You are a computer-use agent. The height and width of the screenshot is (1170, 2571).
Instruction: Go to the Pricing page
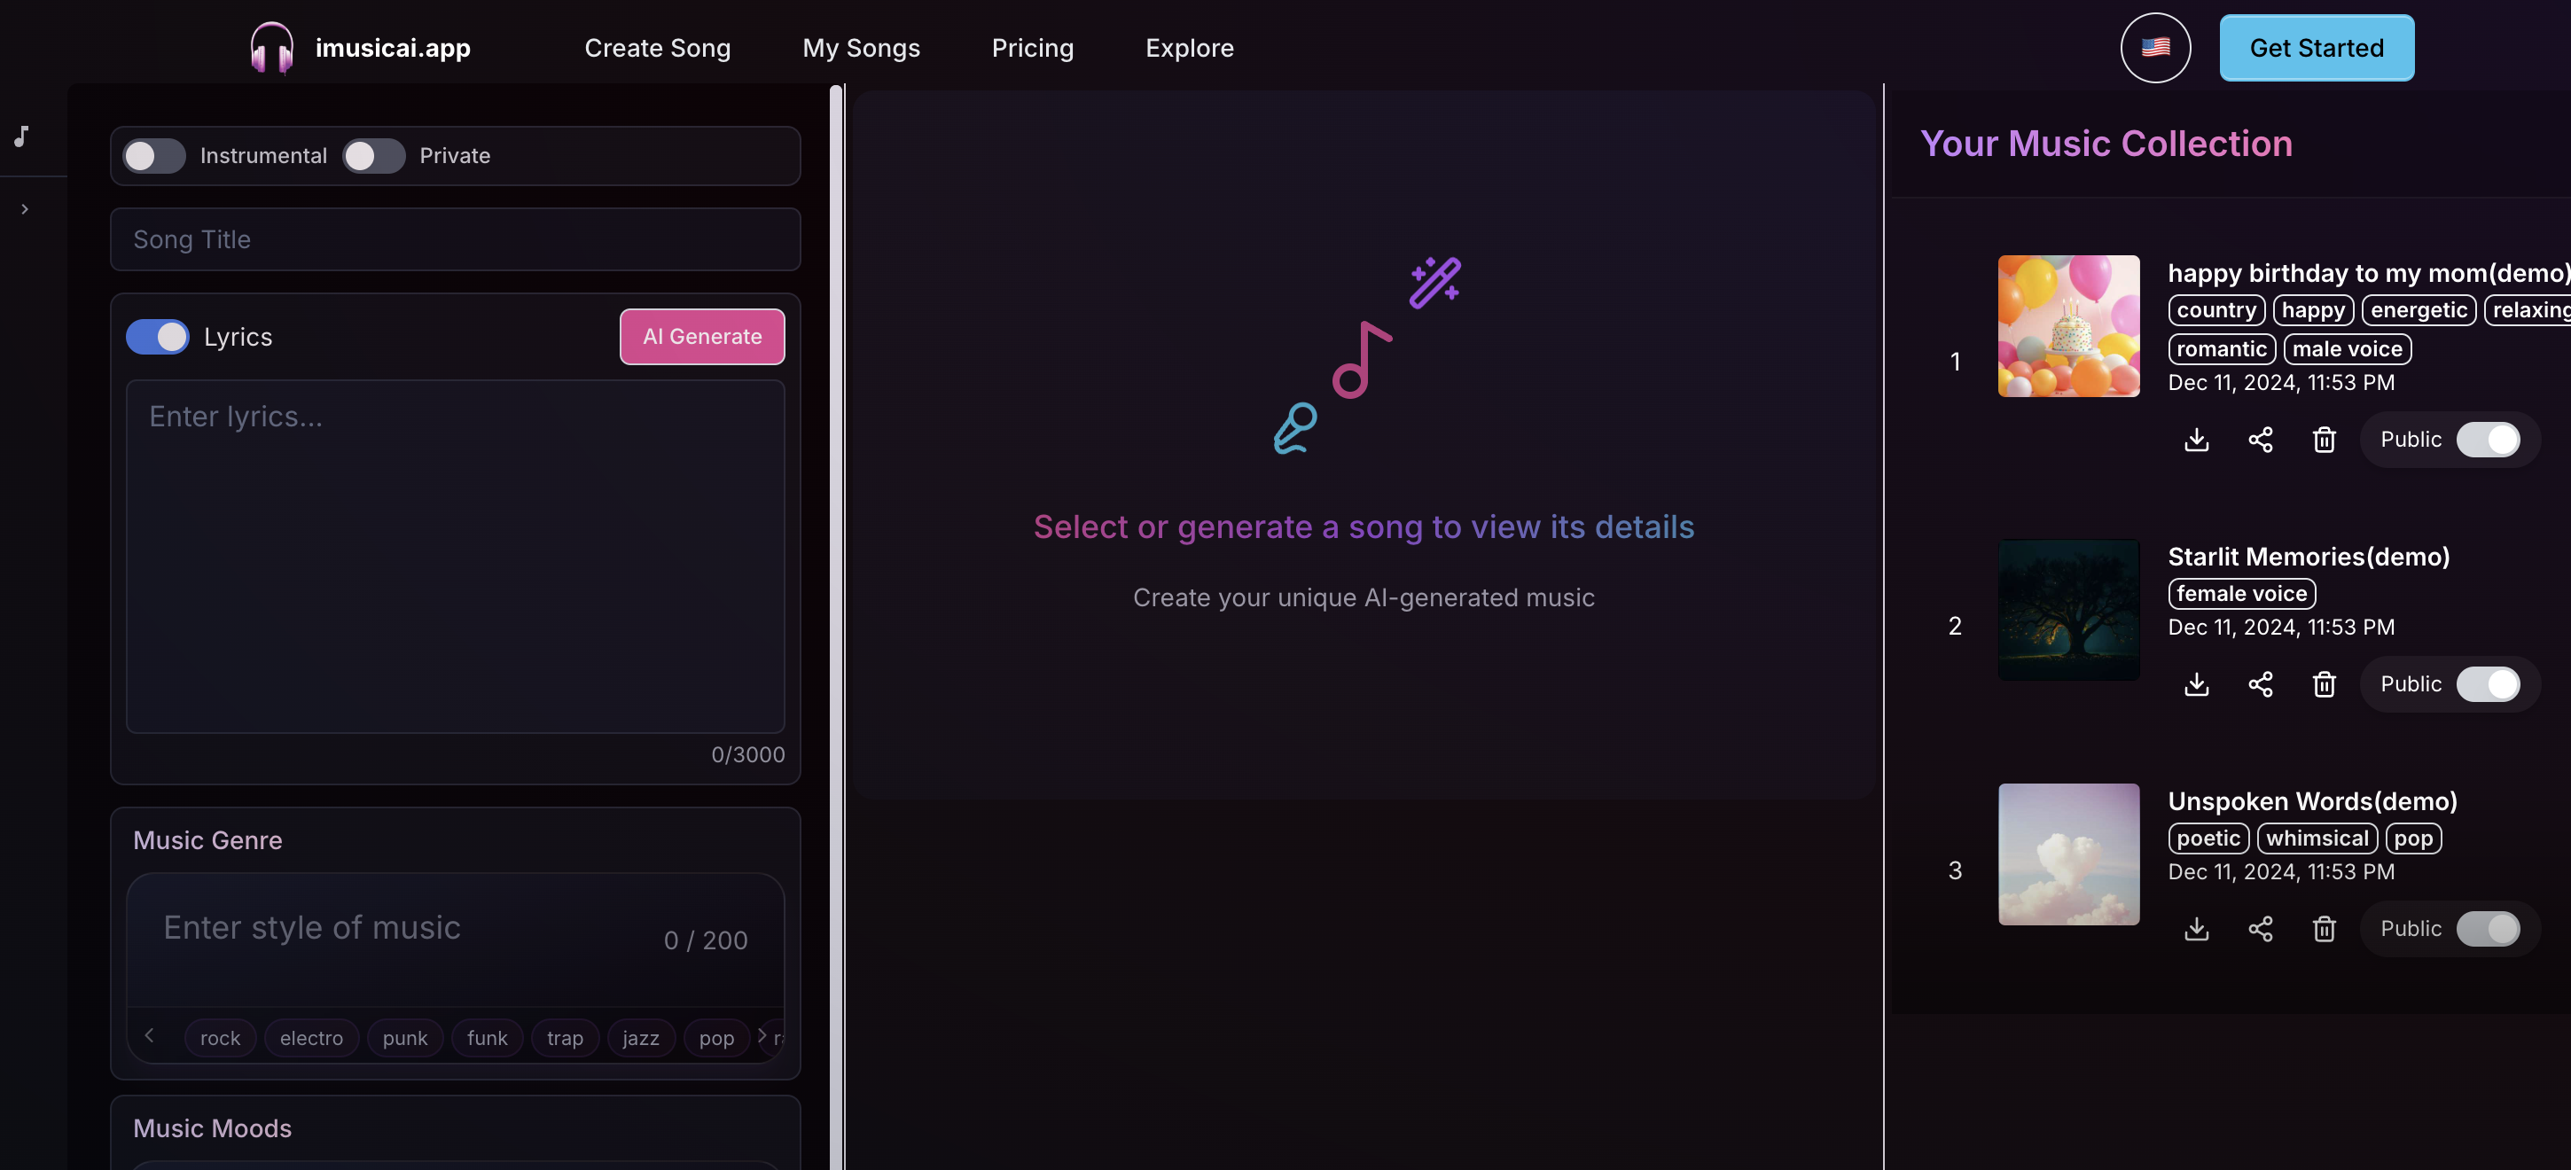[1032, 48]
